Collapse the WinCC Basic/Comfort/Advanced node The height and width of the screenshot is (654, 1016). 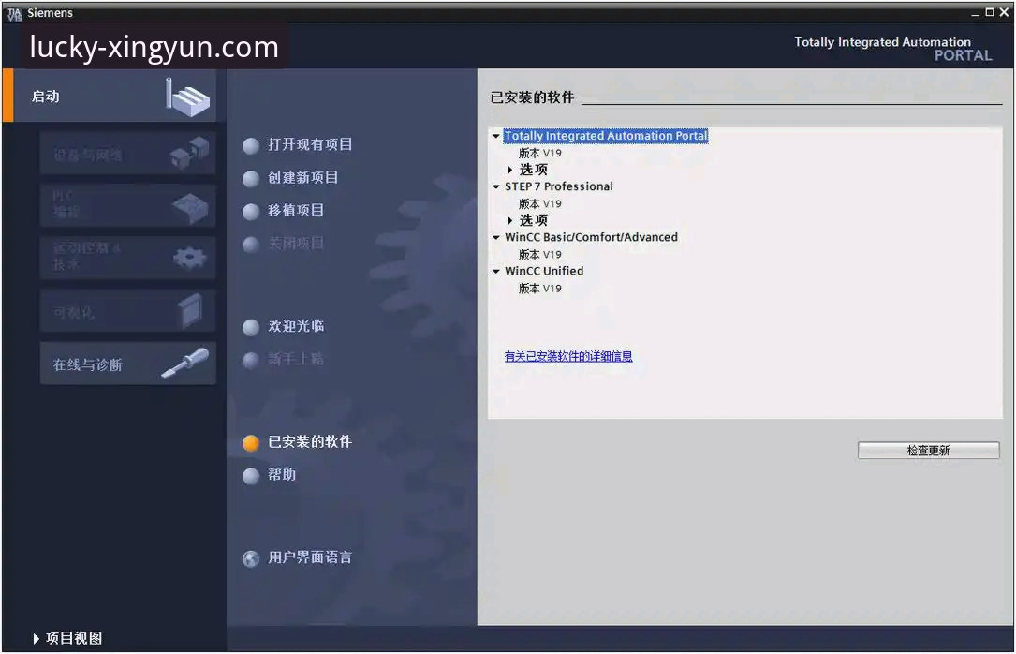click(x=496, y=238)
